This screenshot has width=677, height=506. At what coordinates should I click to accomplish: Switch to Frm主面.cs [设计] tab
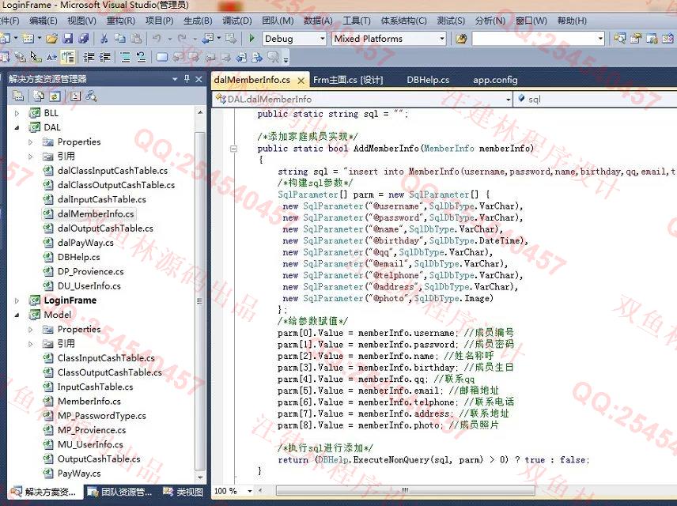coord(348,80)
